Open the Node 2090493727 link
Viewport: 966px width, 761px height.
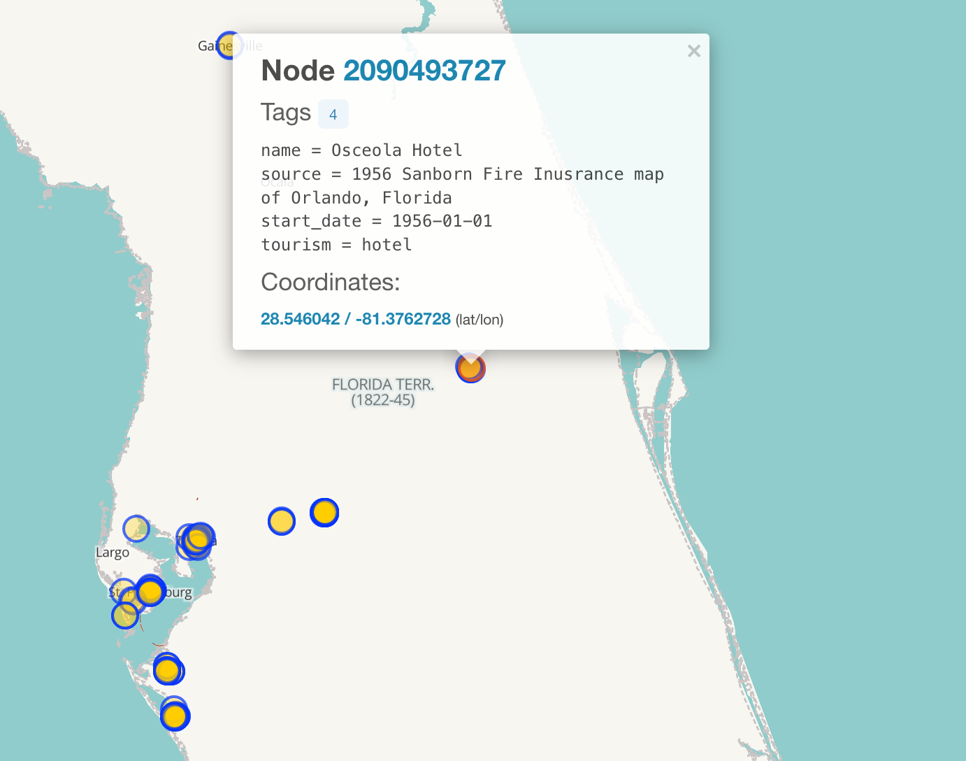424,70
